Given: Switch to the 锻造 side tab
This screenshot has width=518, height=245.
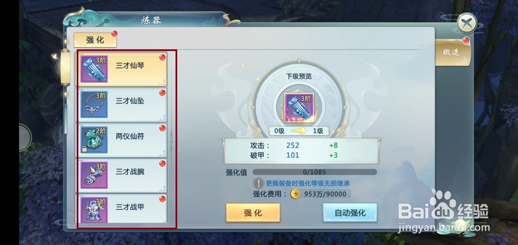Looking at the screenshot, I should point(452,52).
